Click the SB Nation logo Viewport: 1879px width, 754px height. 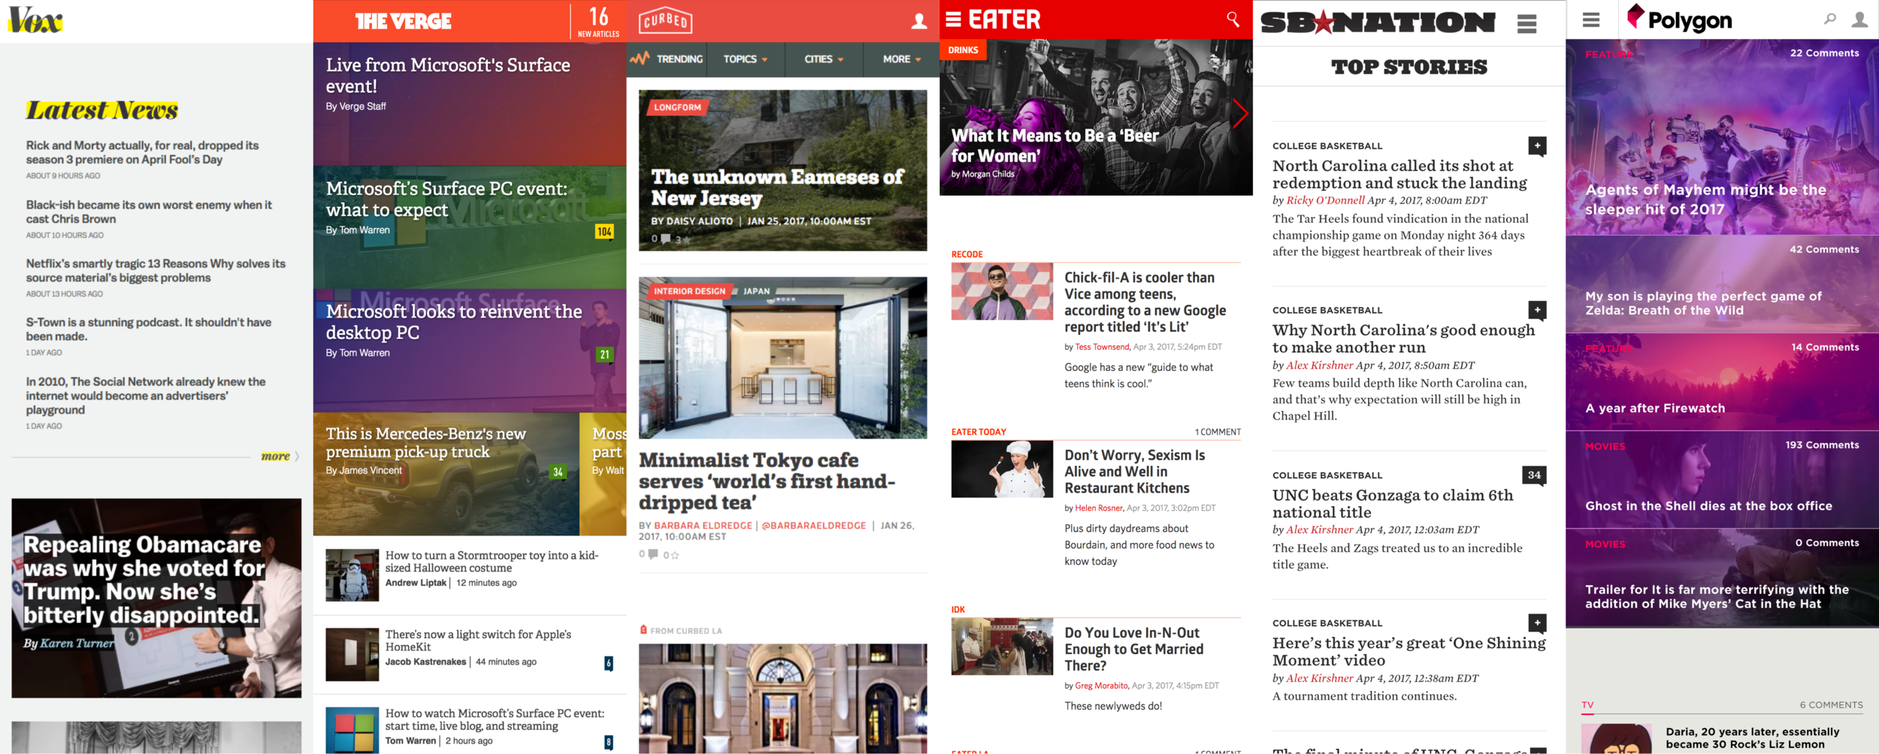(1378, 23)
